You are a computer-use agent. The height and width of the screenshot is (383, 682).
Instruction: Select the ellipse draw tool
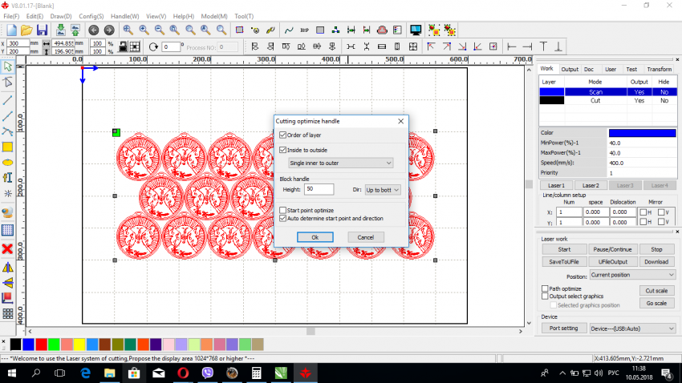click(x=7, y=162)
